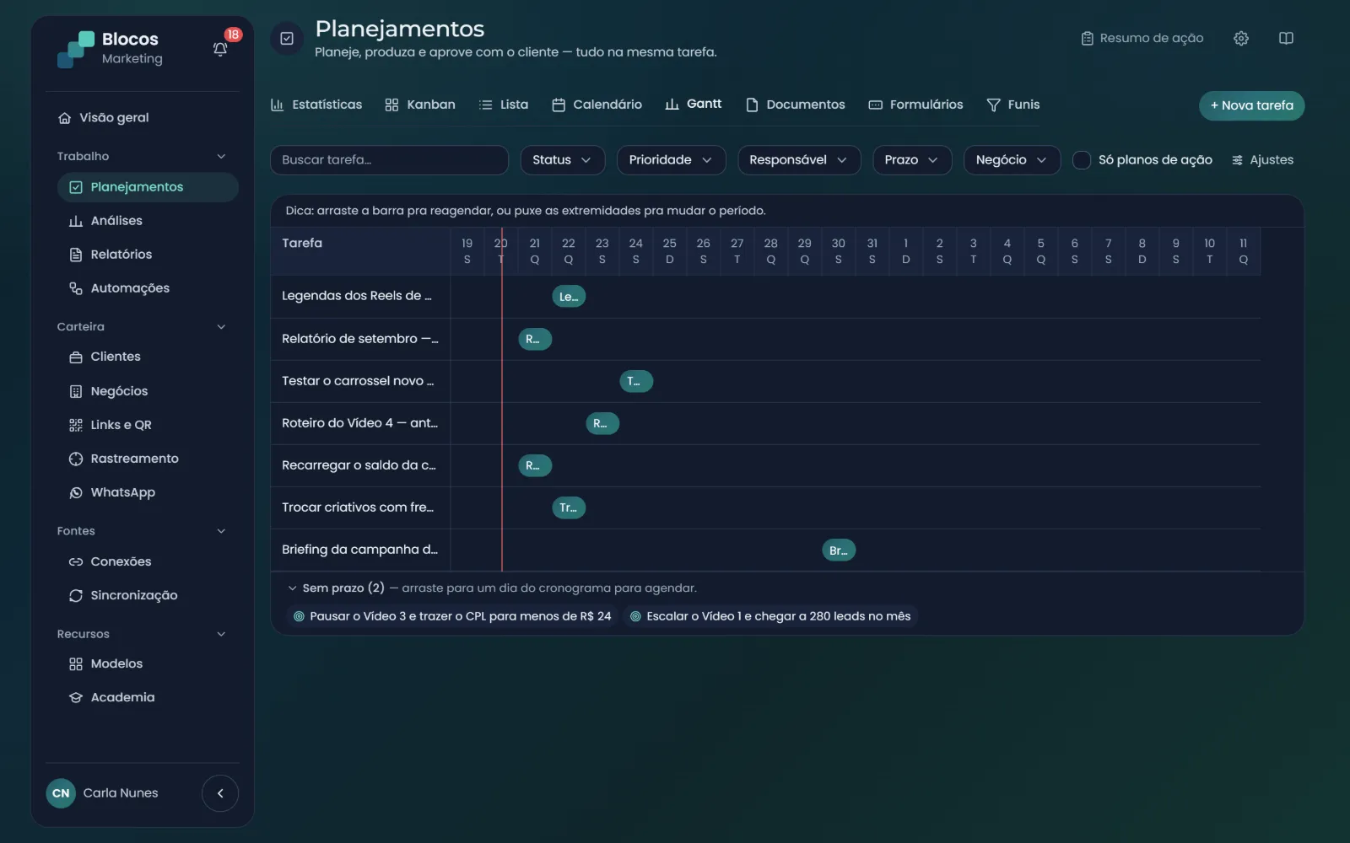
Task: Open Links e QR in sidebar
Action: coord(148,425)
